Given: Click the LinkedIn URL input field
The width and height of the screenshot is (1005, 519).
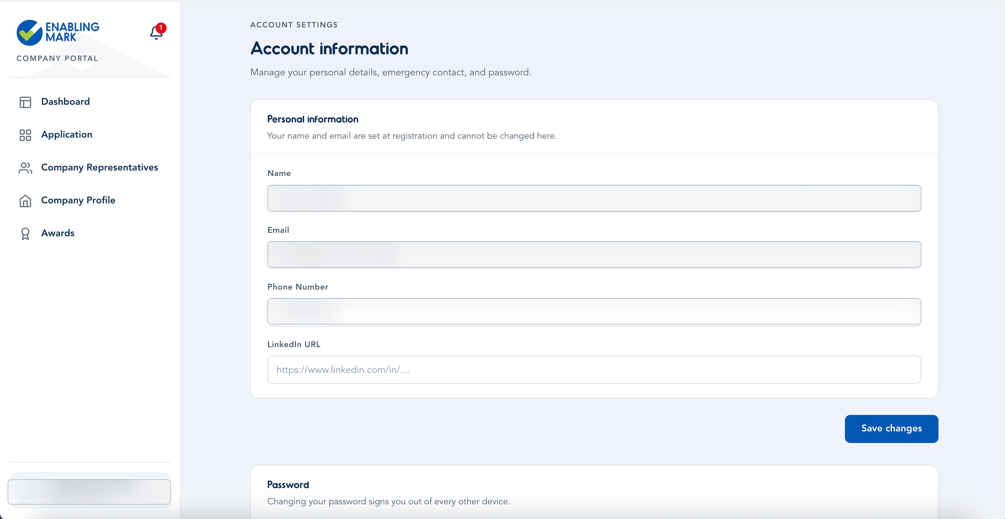Looking at the screenshot, I should coord(594,369).
